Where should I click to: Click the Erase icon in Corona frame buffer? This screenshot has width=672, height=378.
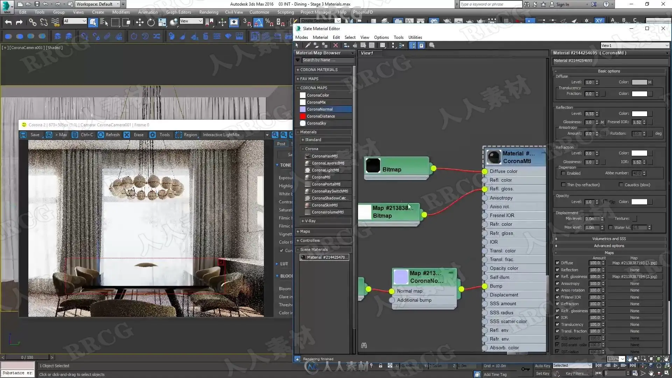[127, 135]
